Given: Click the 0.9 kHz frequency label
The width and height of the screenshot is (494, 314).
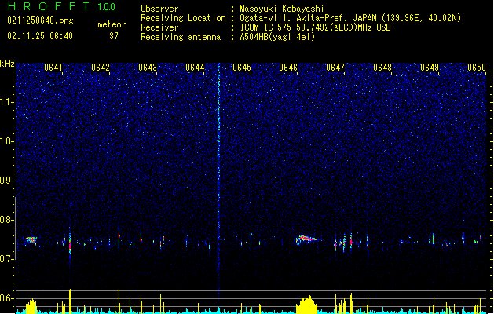Looking at the screenshot, I should point(7,181).
